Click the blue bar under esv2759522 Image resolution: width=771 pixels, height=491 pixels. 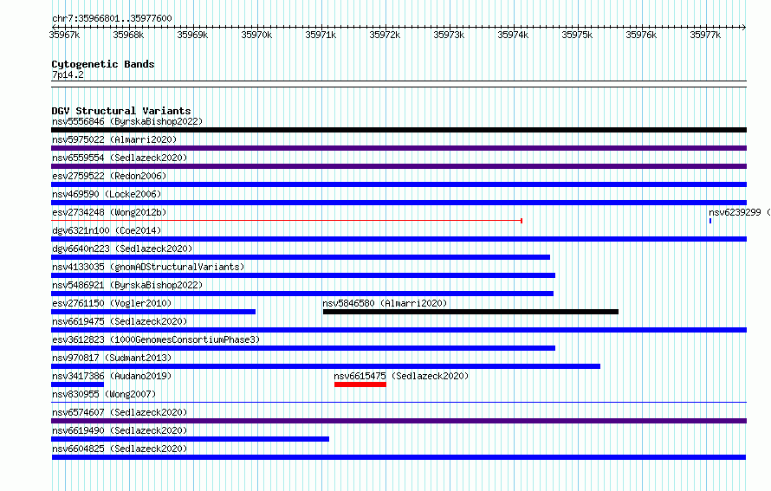(398, 184)
